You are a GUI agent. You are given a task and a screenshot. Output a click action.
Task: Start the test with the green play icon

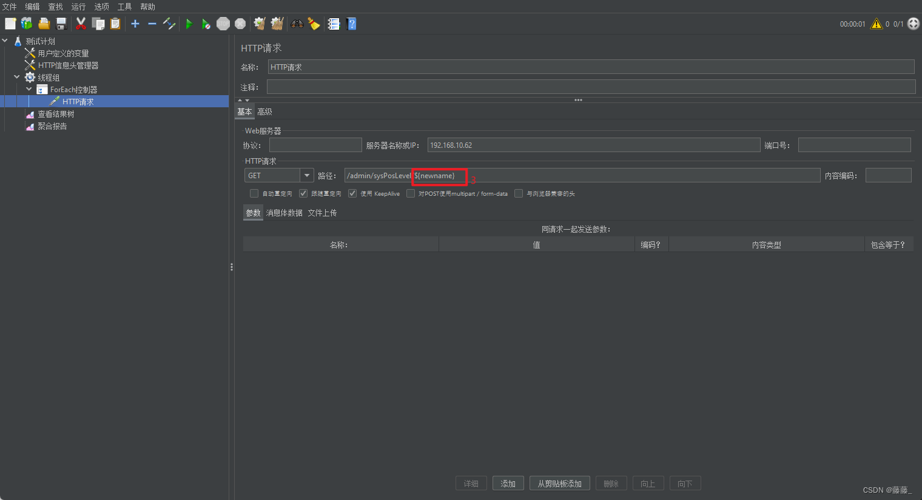[189, 24]
